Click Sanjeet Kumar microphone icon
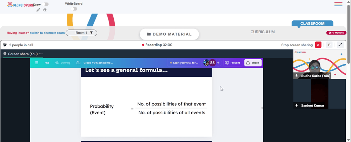The height and width of the screenshot is (142, 351). (297, 106)
